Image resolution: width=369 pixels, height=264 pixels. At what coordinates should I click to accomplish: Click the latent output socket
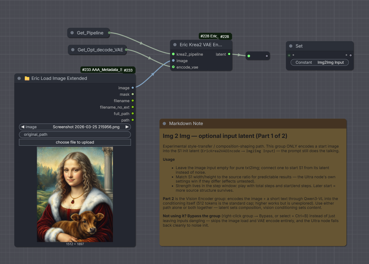(229, 54)
